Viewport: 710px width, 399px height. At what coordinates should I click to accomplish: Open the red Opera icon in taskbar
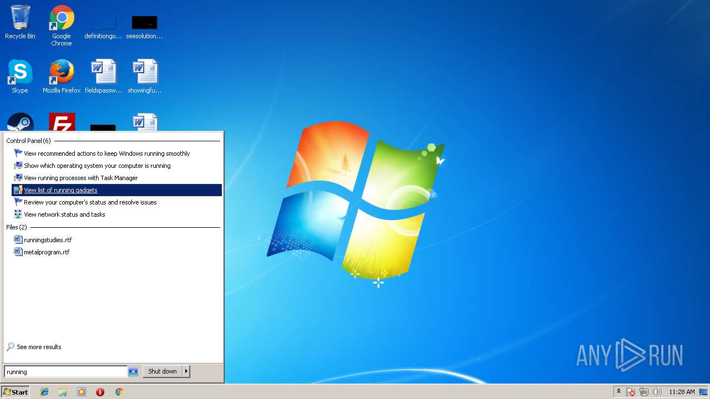[x=100, y=392]
